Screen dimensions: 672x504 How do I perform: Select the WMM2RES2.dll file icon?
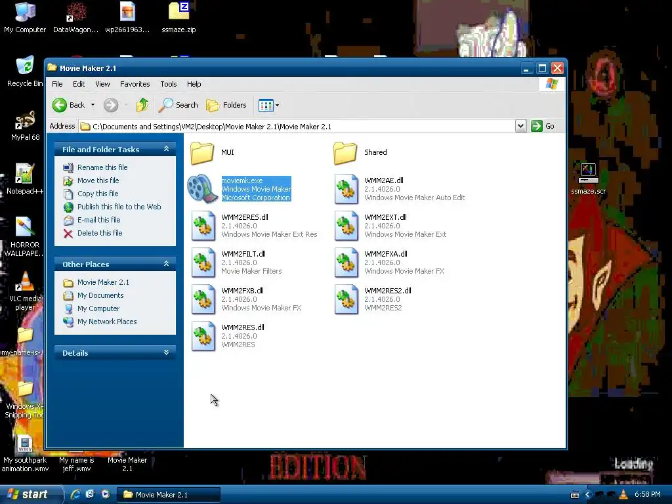[x=346, y=299]
